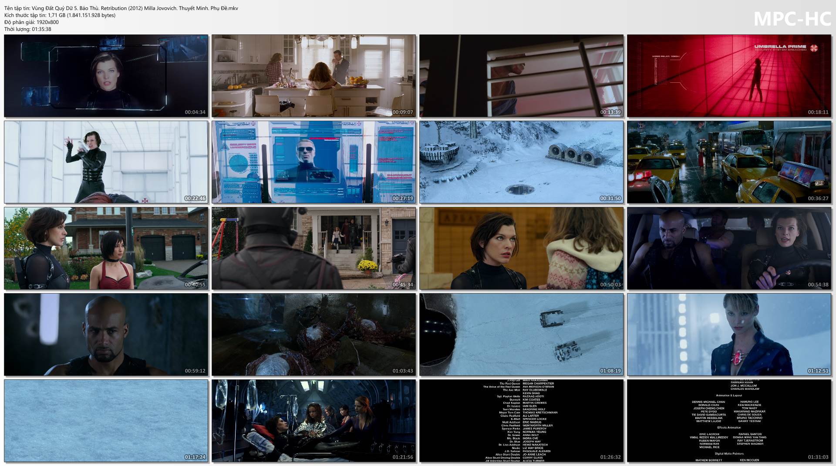Select the yellow taxis street thumbnail at 00:36:27
The width and height of the screenshot is (836, 466).
(729, 162)
